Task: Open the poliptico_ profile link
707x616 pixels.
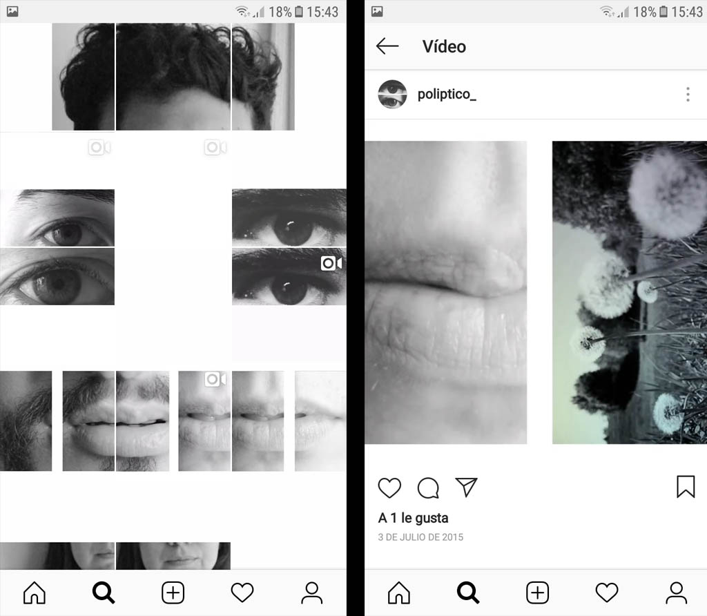Action: pyautogui.click(x=447, y=95)
